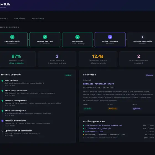Open evals/evals.json file
Viewport: 155px width, 155px height.
[94, 131]
